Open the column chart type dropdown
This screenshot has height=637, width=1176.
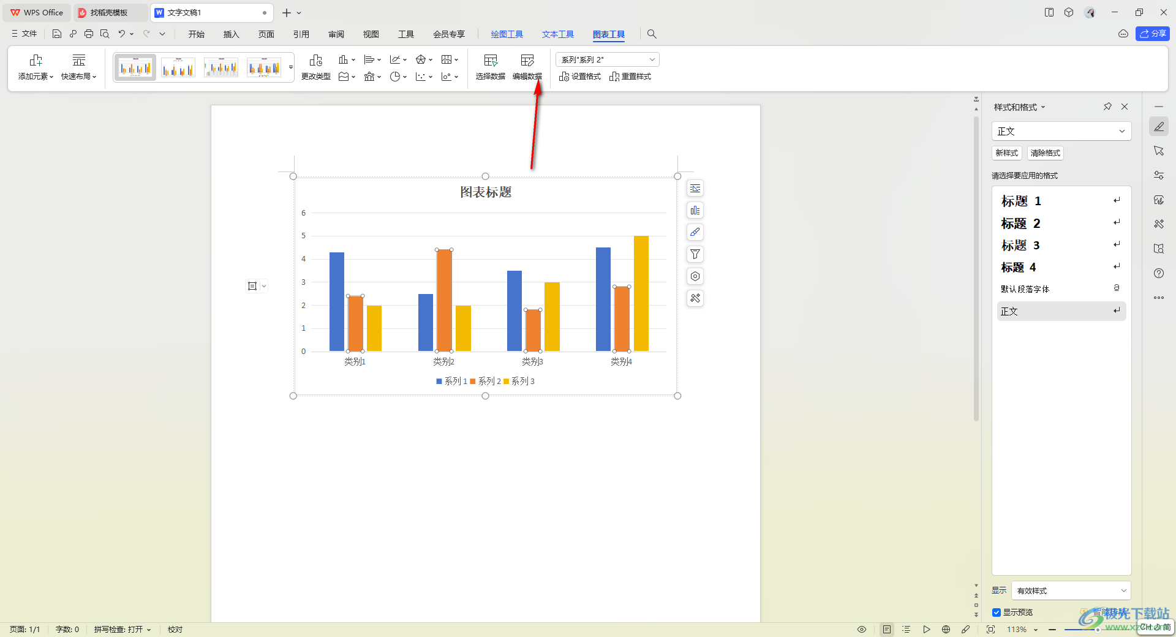click(347, 59)
